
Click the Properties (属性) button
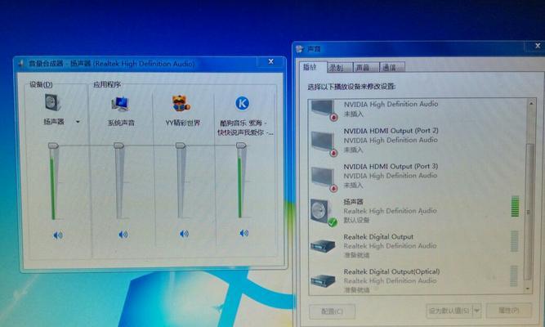(509, 310)
